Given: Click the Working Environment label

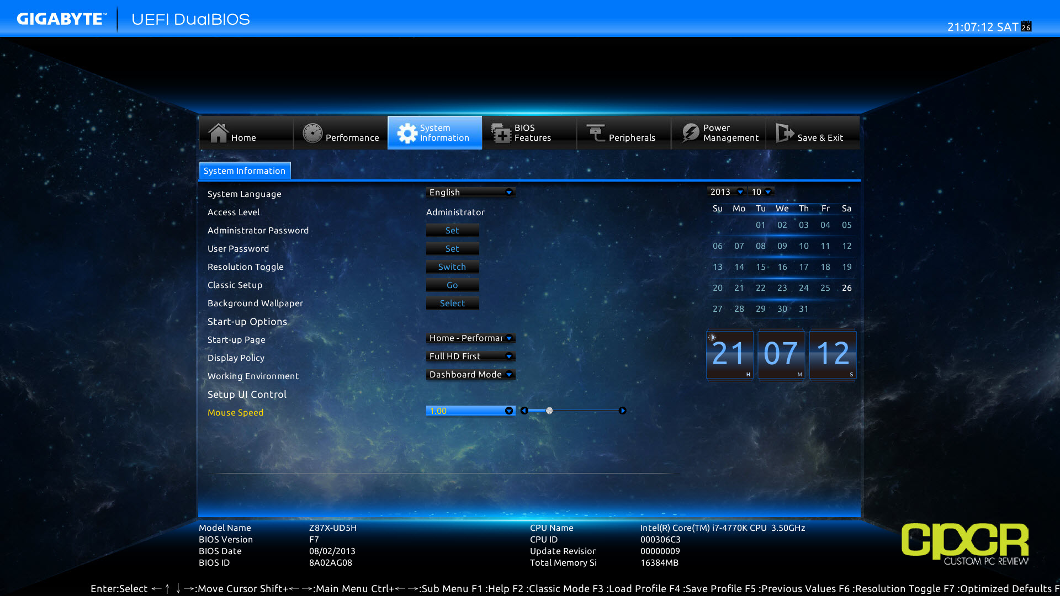Looking at the screenshot, I should 253,376.
